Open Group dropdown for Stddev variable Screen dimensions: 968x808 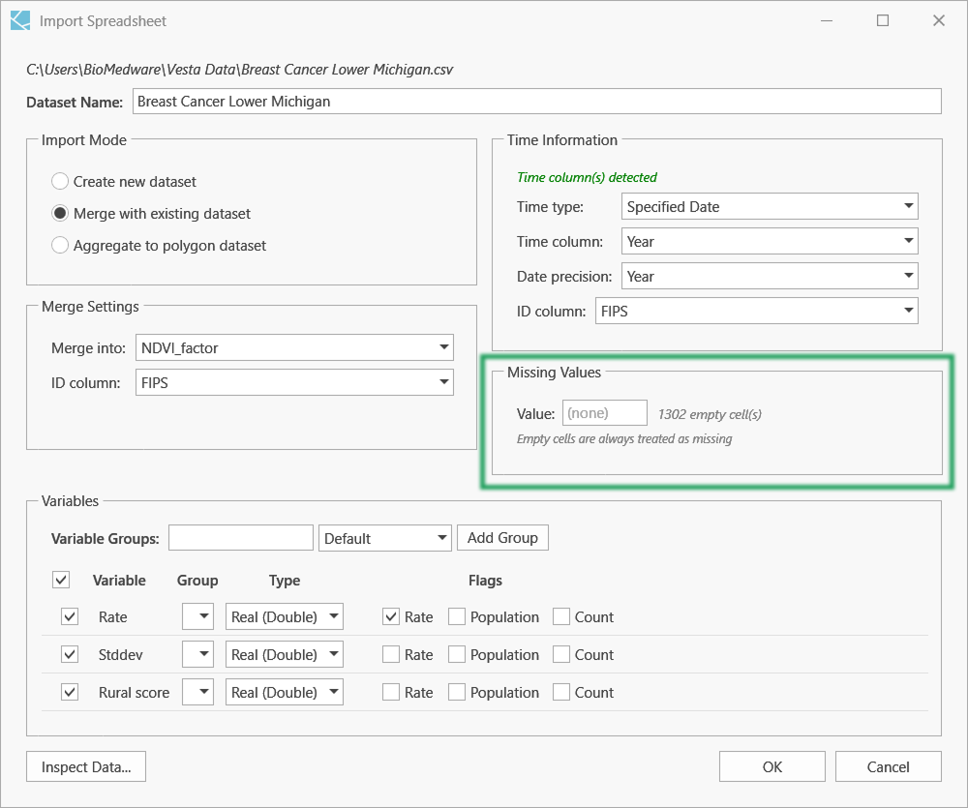197,654
